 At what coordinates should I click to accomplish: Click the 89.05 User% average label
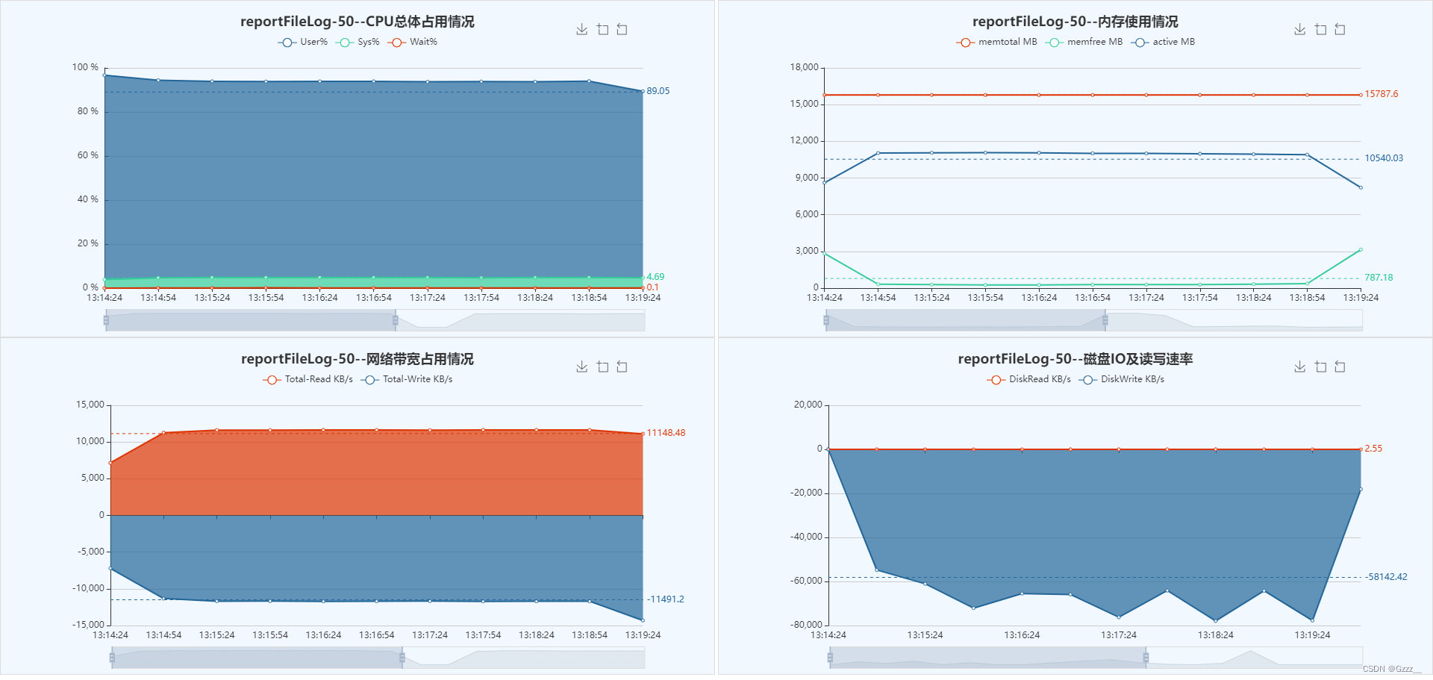point(658,91)
